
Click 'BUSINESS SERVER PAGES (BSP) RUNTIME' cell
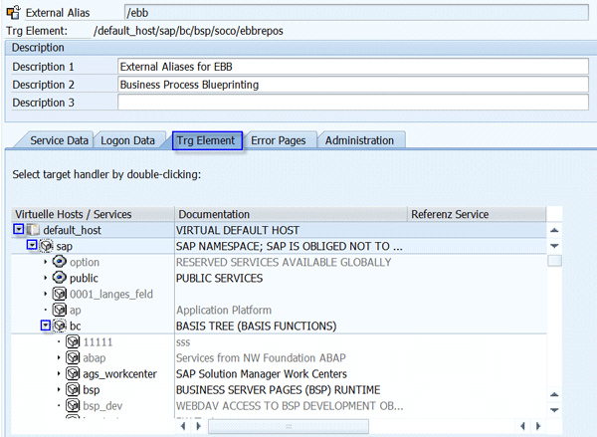point(278,390)
